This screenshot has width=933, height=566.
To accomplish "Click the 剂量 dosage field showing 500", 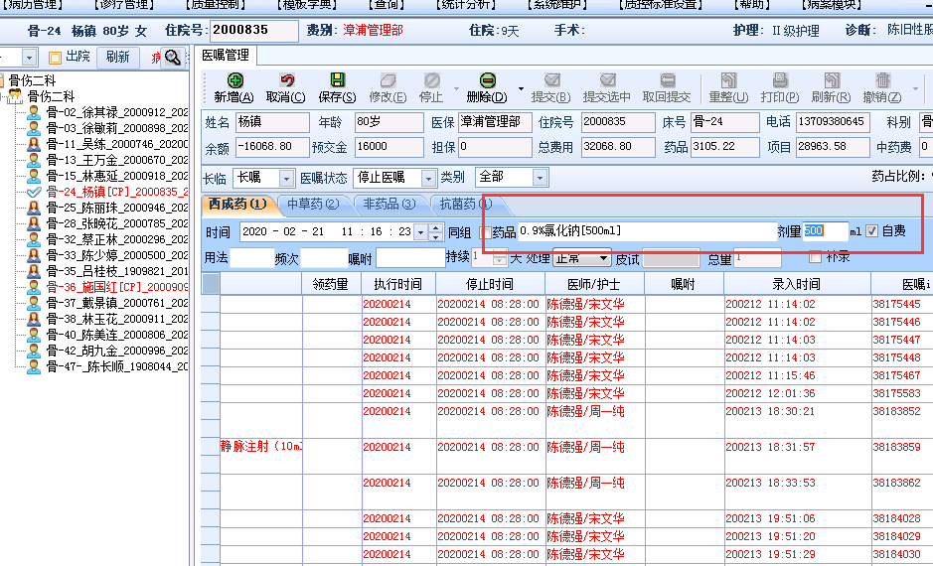I will [x=826, y=231].
